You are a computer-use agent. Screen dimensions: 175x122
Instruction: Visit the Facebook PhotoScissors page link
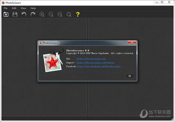pos(98,66)
